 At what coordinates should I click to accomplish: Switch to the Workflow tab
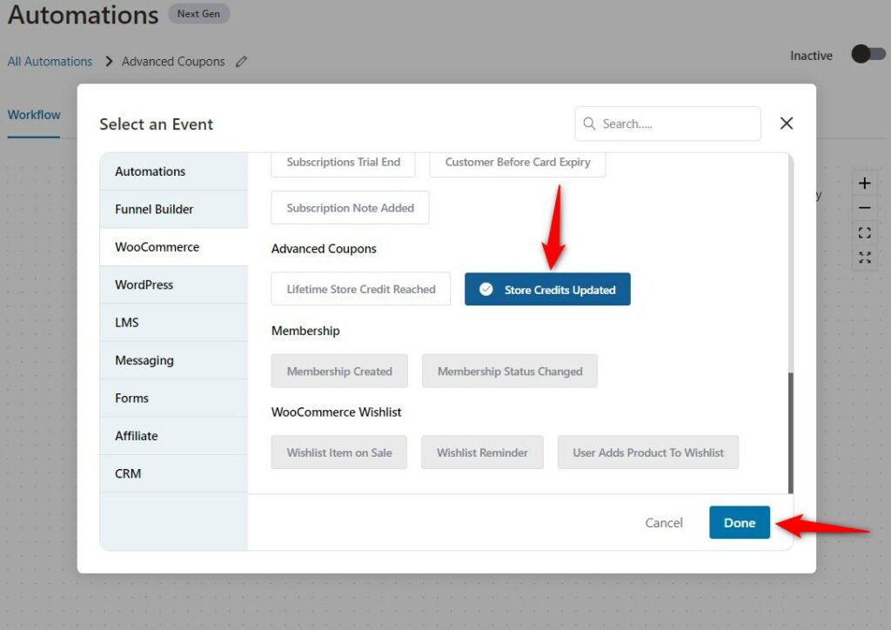point(34,115)
